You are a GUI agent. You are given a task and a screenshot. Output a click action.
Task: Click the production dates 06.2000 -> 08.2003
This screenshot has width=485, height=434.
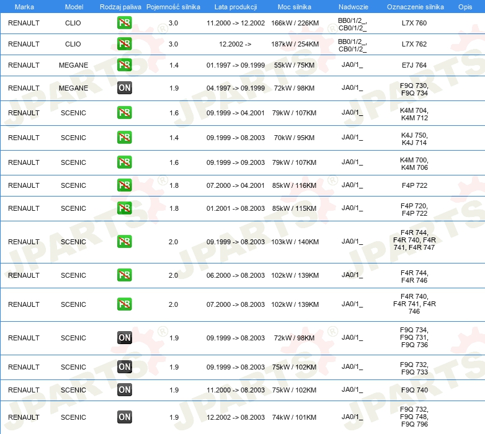(236, 275)
